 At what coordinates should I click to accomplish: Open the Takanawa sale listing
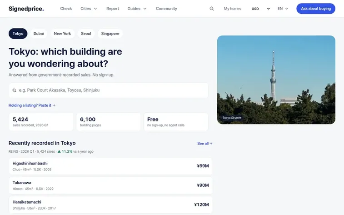coord(110,185)
